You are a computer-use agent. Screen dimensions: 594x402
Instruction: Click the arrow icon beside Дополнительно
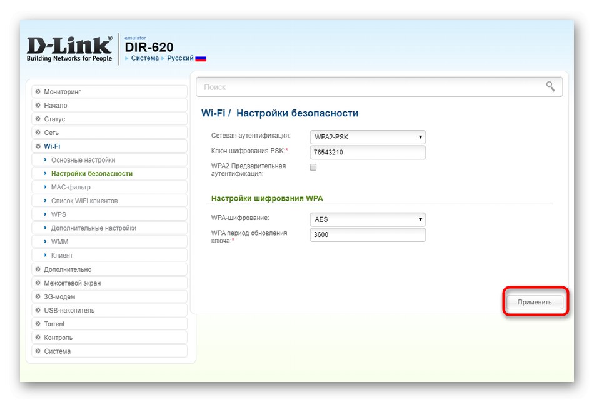[38, 269]
